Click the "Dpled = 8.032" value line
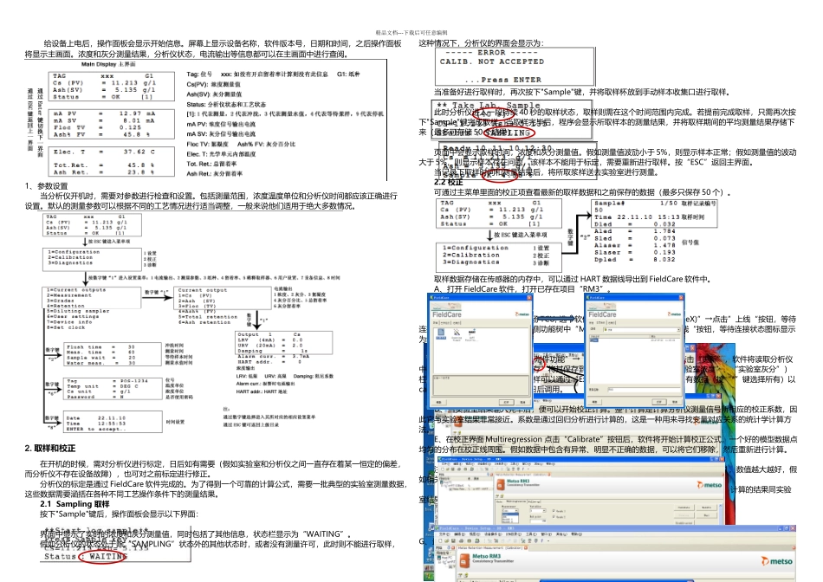The image size is (823, 582). coord(634,259)
